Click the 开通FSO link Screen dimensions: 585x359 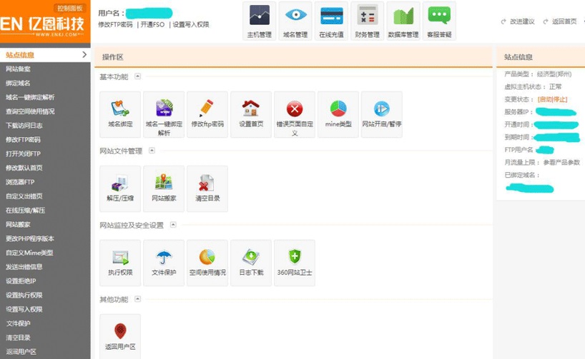pos(152,24)
